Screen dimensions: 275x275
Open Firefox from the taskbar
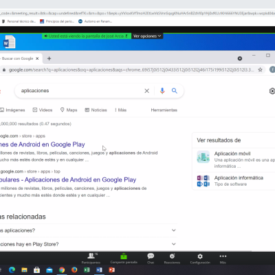click(x=74, y=270)
